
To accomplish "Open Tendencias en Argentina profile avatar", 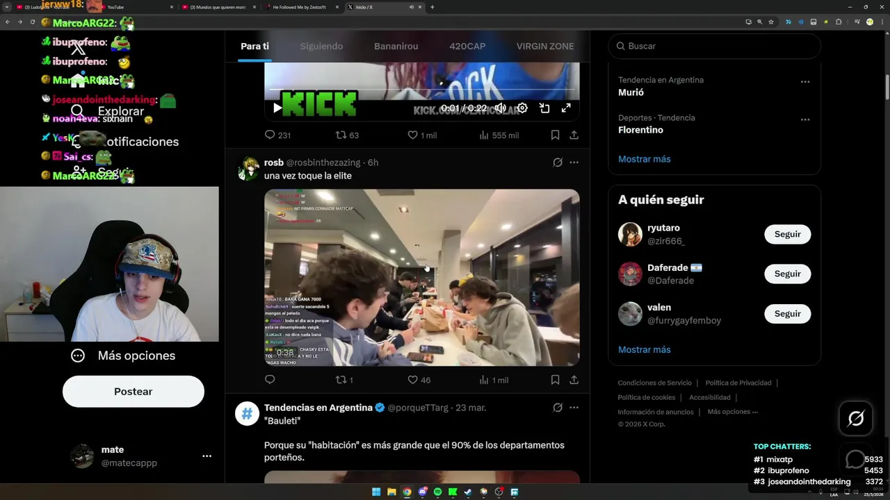I will pos(247,413).
